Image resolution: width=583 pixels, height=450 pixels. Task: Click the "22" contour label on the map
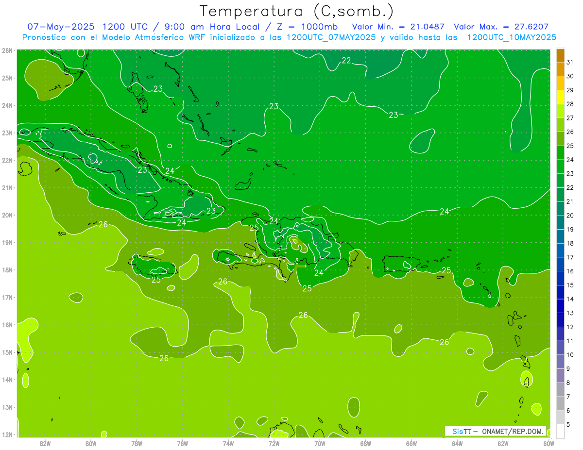346,61
